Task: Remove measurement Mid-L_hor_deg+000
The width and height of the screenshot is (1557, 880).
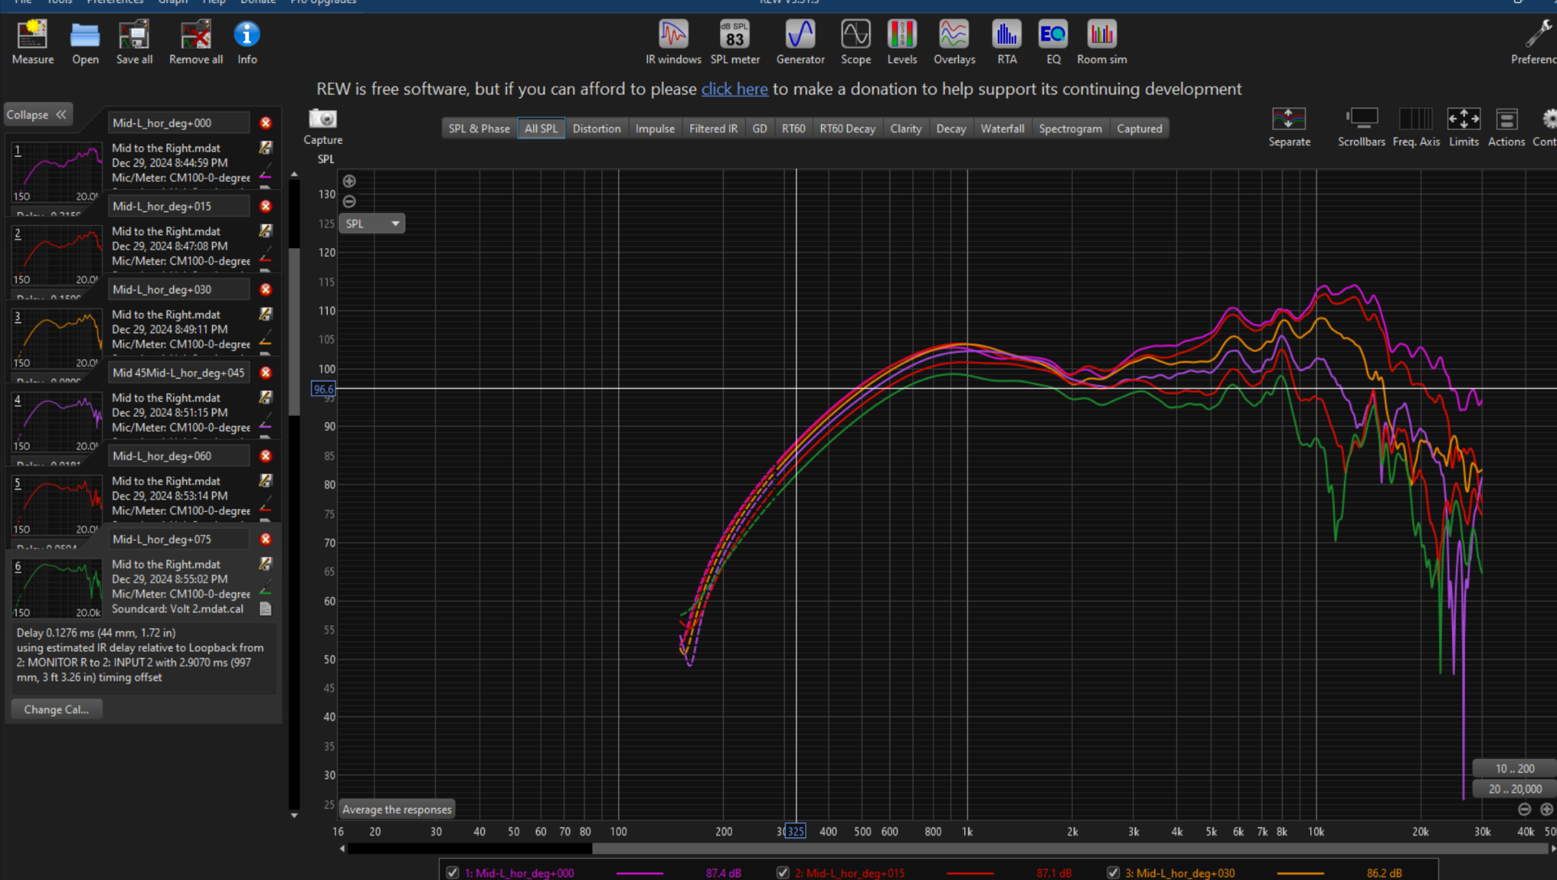Action: point(265,122)
